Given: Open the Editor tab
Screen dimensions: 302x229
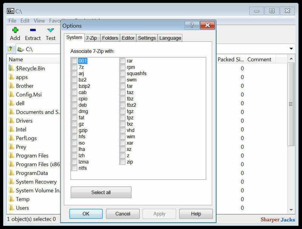Looking at the screenshot, I should [128, 38].
